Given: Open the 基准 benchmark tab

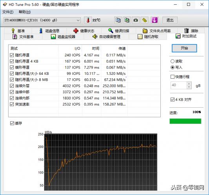Looking at the screenshot, I should pos(18,31).
